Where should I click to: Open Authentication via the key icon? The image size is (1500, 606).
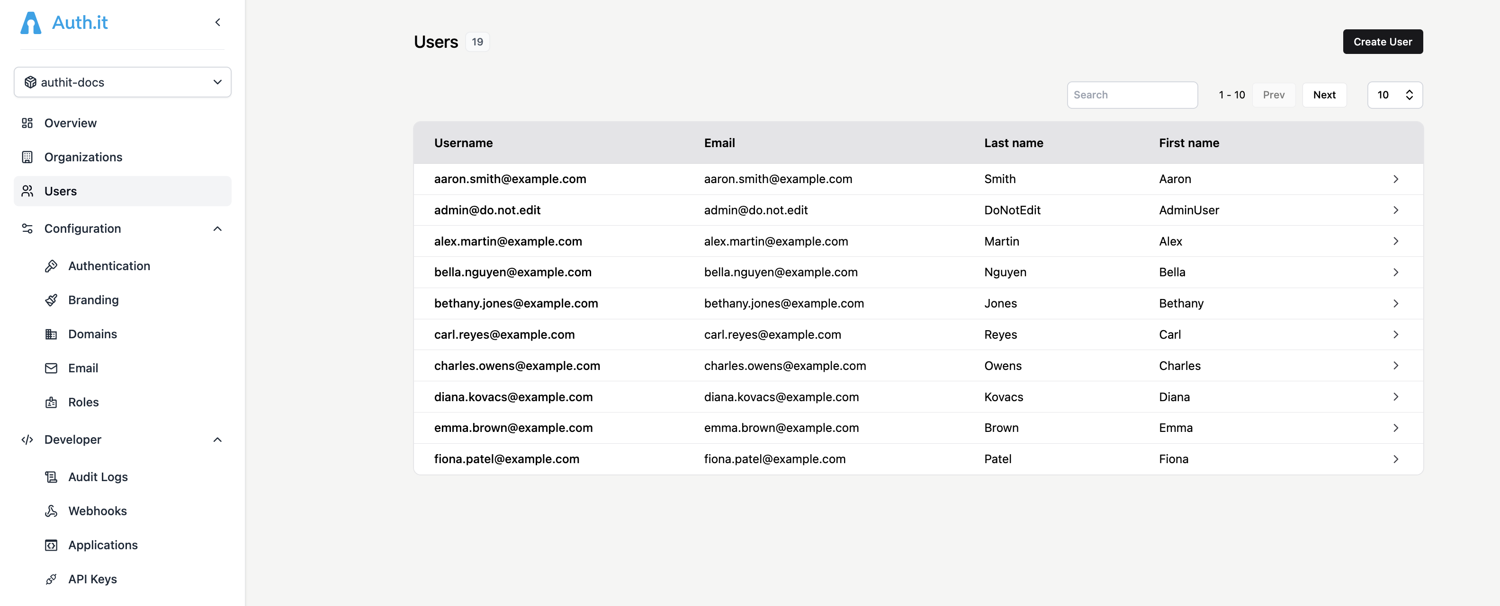(x=51, y=266)
